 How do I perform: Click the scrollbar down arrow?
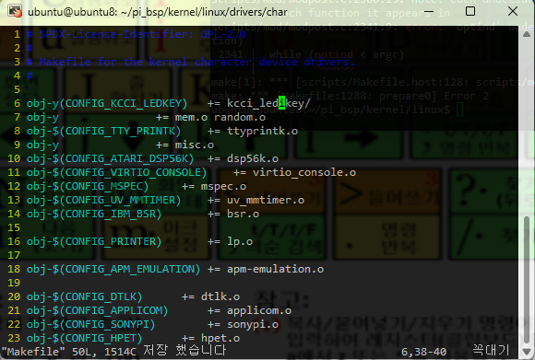click(527, 352)
